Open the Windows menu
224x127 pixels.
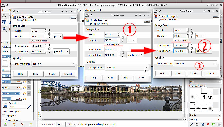[x=90, y=10]
